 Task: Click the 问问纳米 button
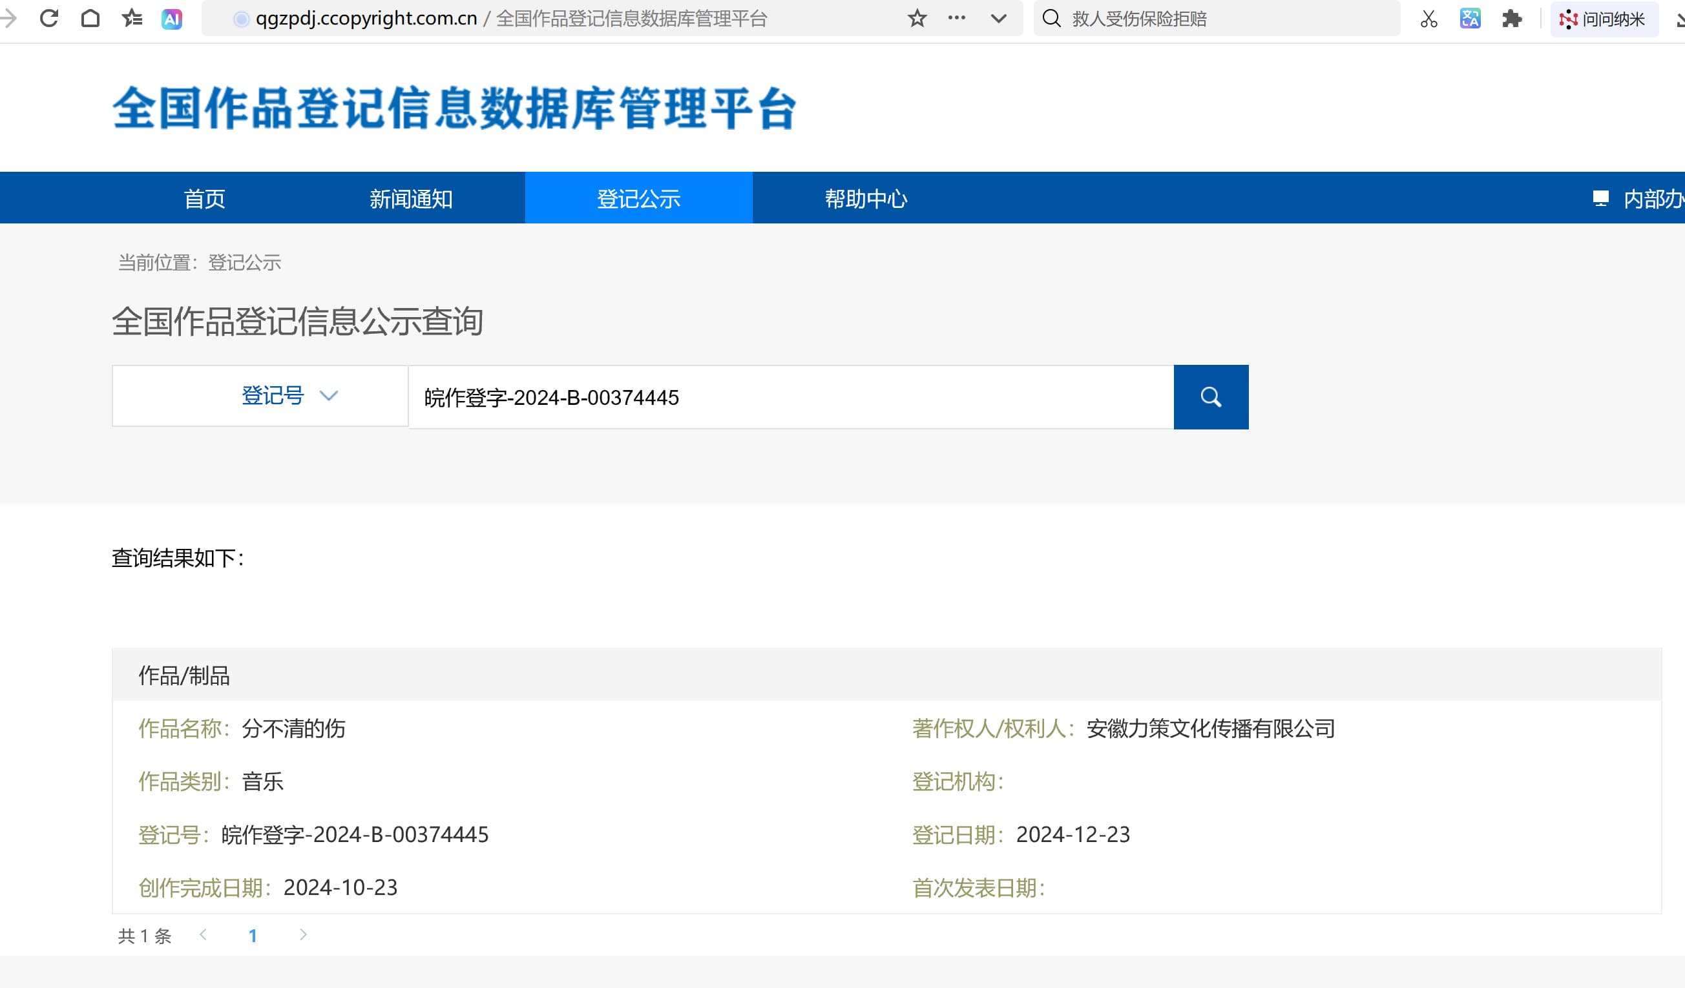tap(1604, 19)
